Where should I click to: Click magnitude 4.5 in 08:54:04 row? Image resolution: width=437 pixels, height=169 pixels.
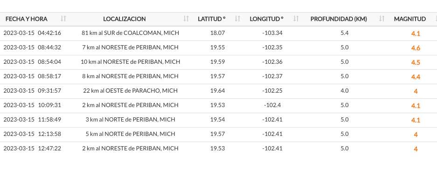(416, 62)
